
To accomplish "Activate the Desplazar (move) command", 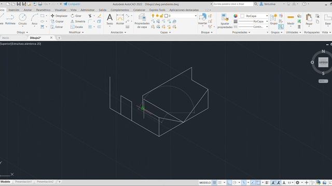I will [x=59, y=16].
